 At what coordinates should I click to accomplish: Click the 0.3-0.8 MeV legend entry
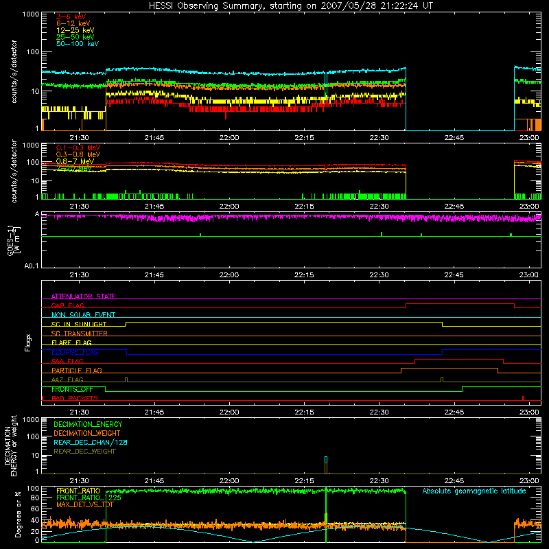(x=78, y=154)
